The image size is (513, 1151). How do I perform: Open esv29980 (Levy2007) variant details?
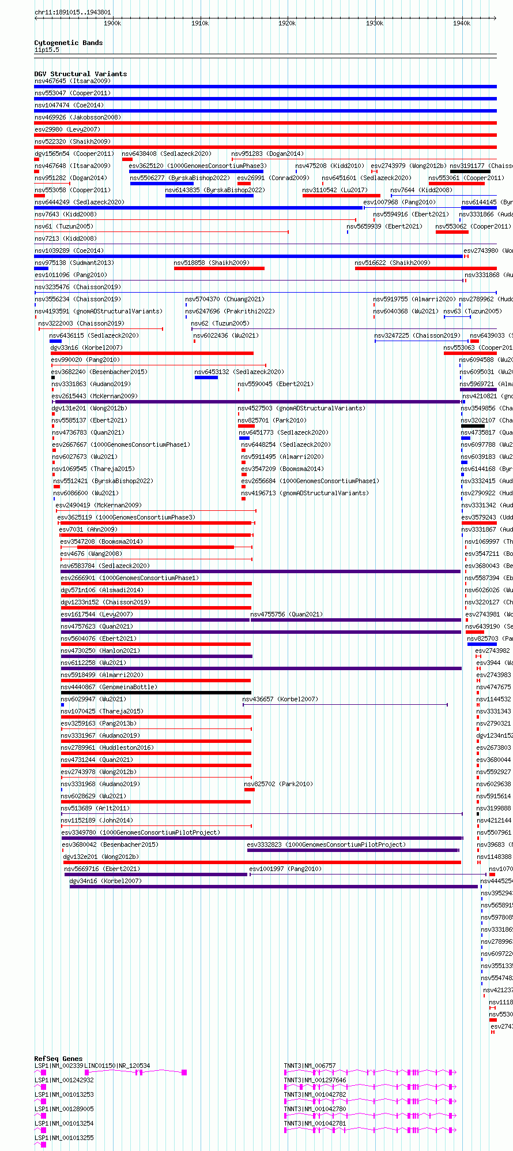click(67, 129)
